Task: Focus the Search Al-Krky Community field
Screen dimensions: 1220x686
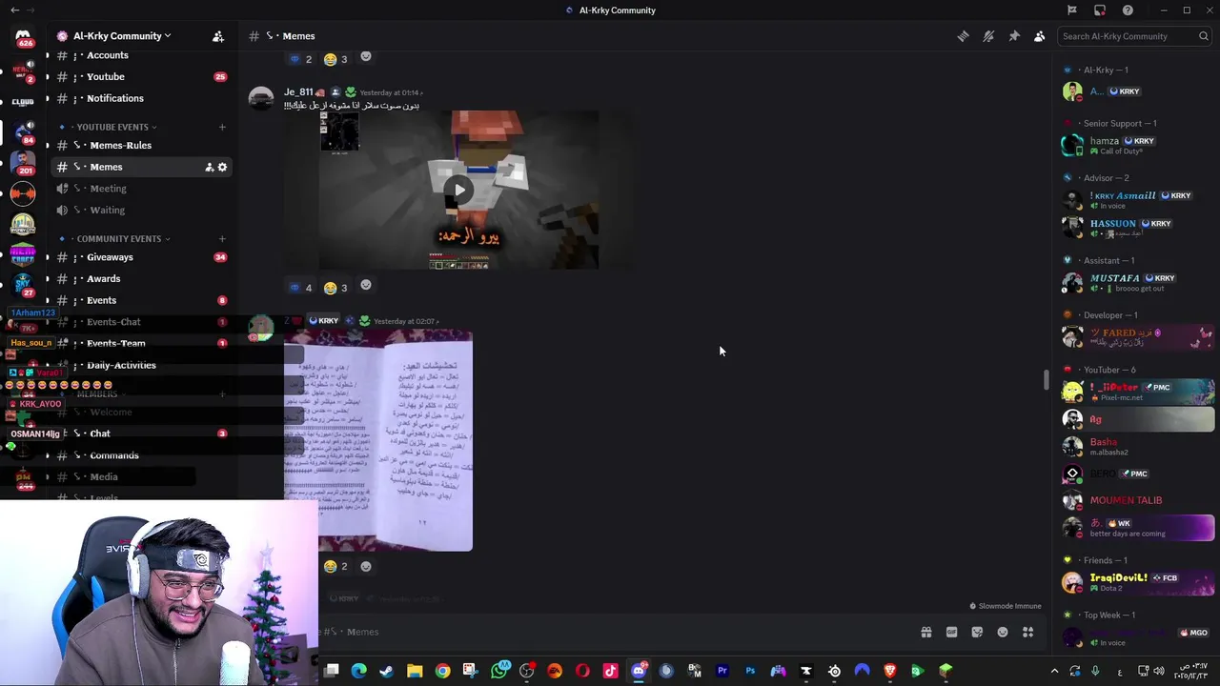Action: [x=1134, y=36]
